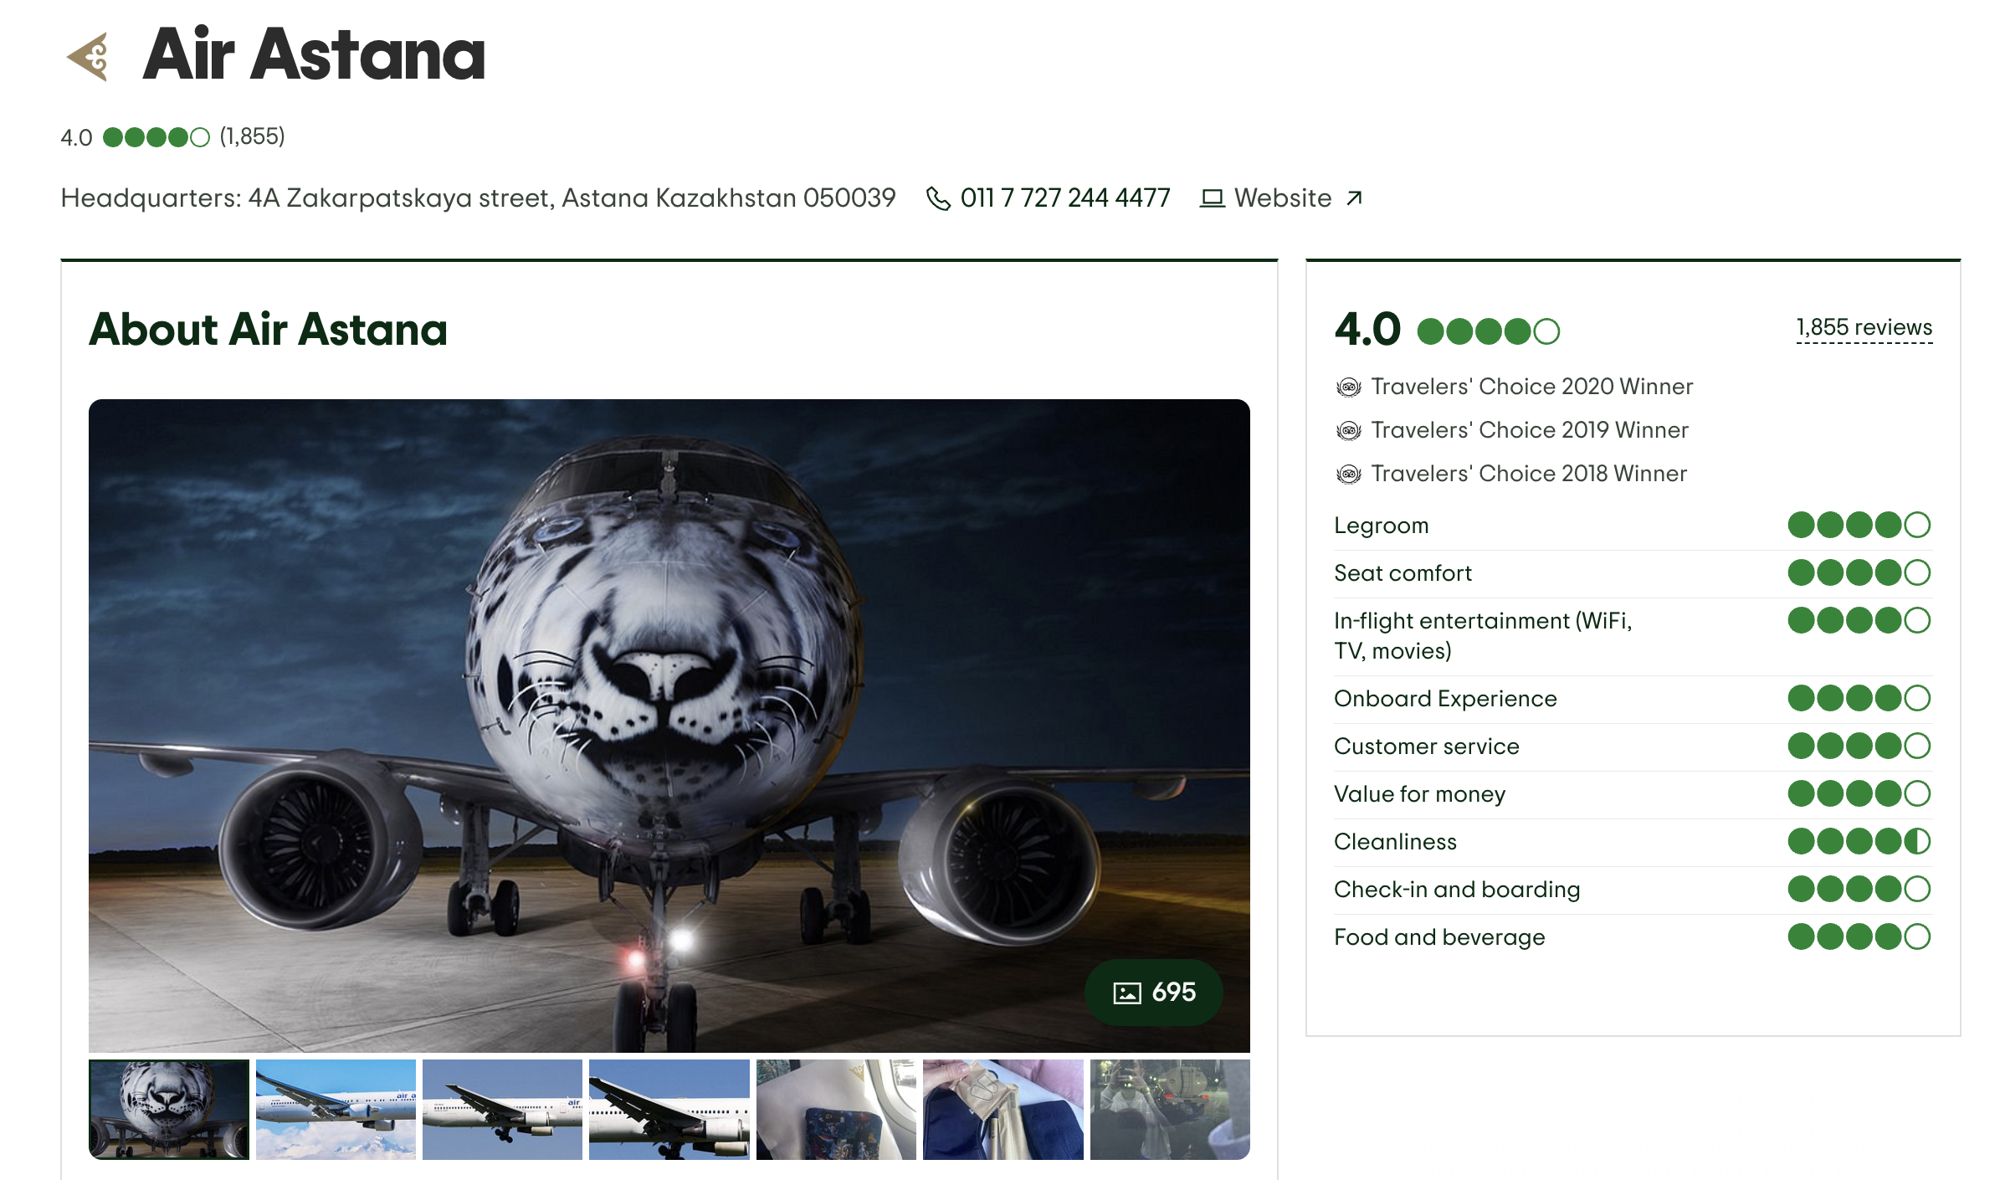This screenshot has height=1180, width=2000.
Task: Select the snow leopard plane thumbnail
Action: click(169, 1109)
